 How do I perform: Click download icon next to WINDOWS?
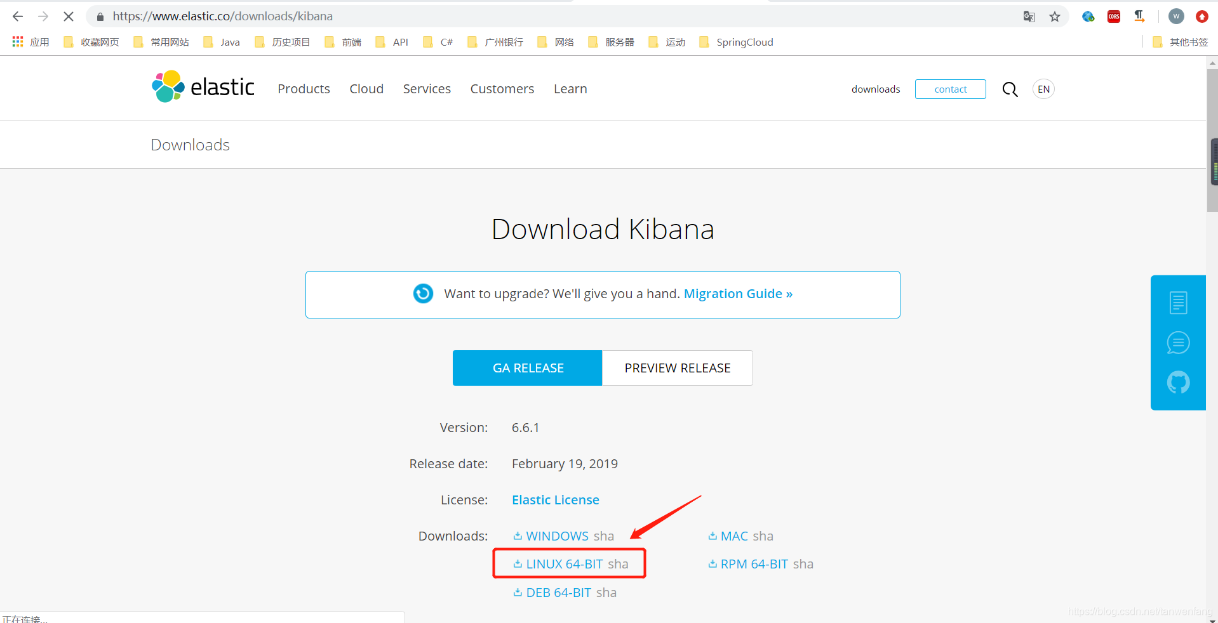pyautogui.click(x=518, y=536)
